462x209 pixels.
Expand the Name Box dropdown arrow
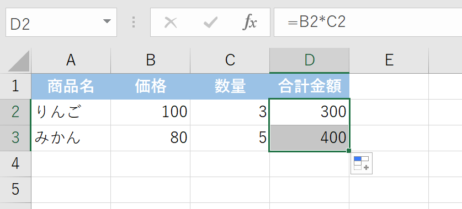pyautogui.click(x=107, y=21)
